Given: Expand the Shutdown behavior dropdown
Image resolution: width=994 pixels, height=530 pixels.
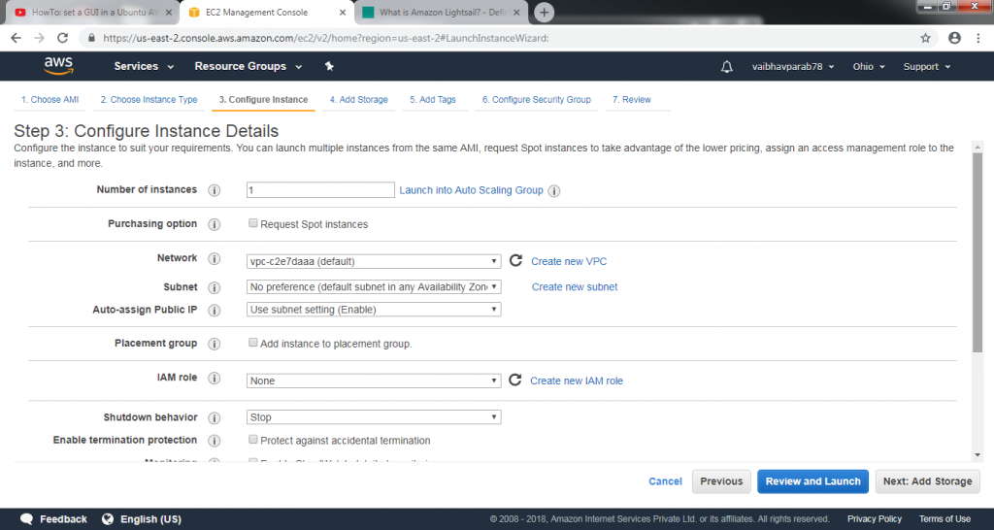Looking at the screenshot, I should [374, 417].
